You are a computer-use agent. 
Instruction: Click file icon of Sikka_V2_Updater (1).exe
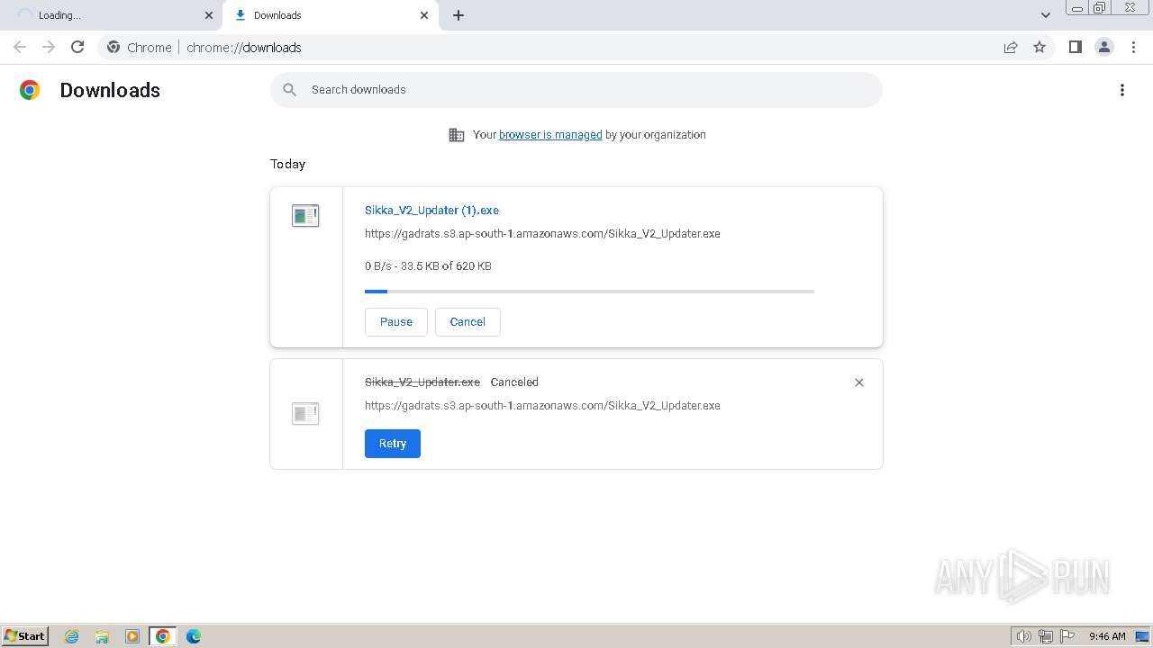click(x=305, y=216)
